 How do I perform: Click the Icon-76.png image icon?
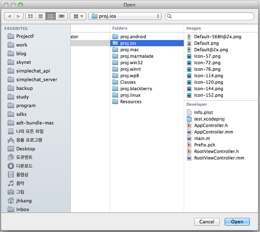[189, 69]
